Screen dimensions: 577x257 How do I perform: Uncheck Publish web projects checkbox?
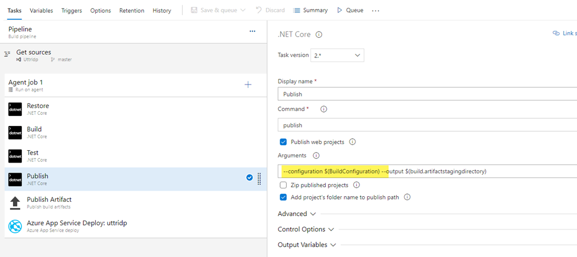283,142
